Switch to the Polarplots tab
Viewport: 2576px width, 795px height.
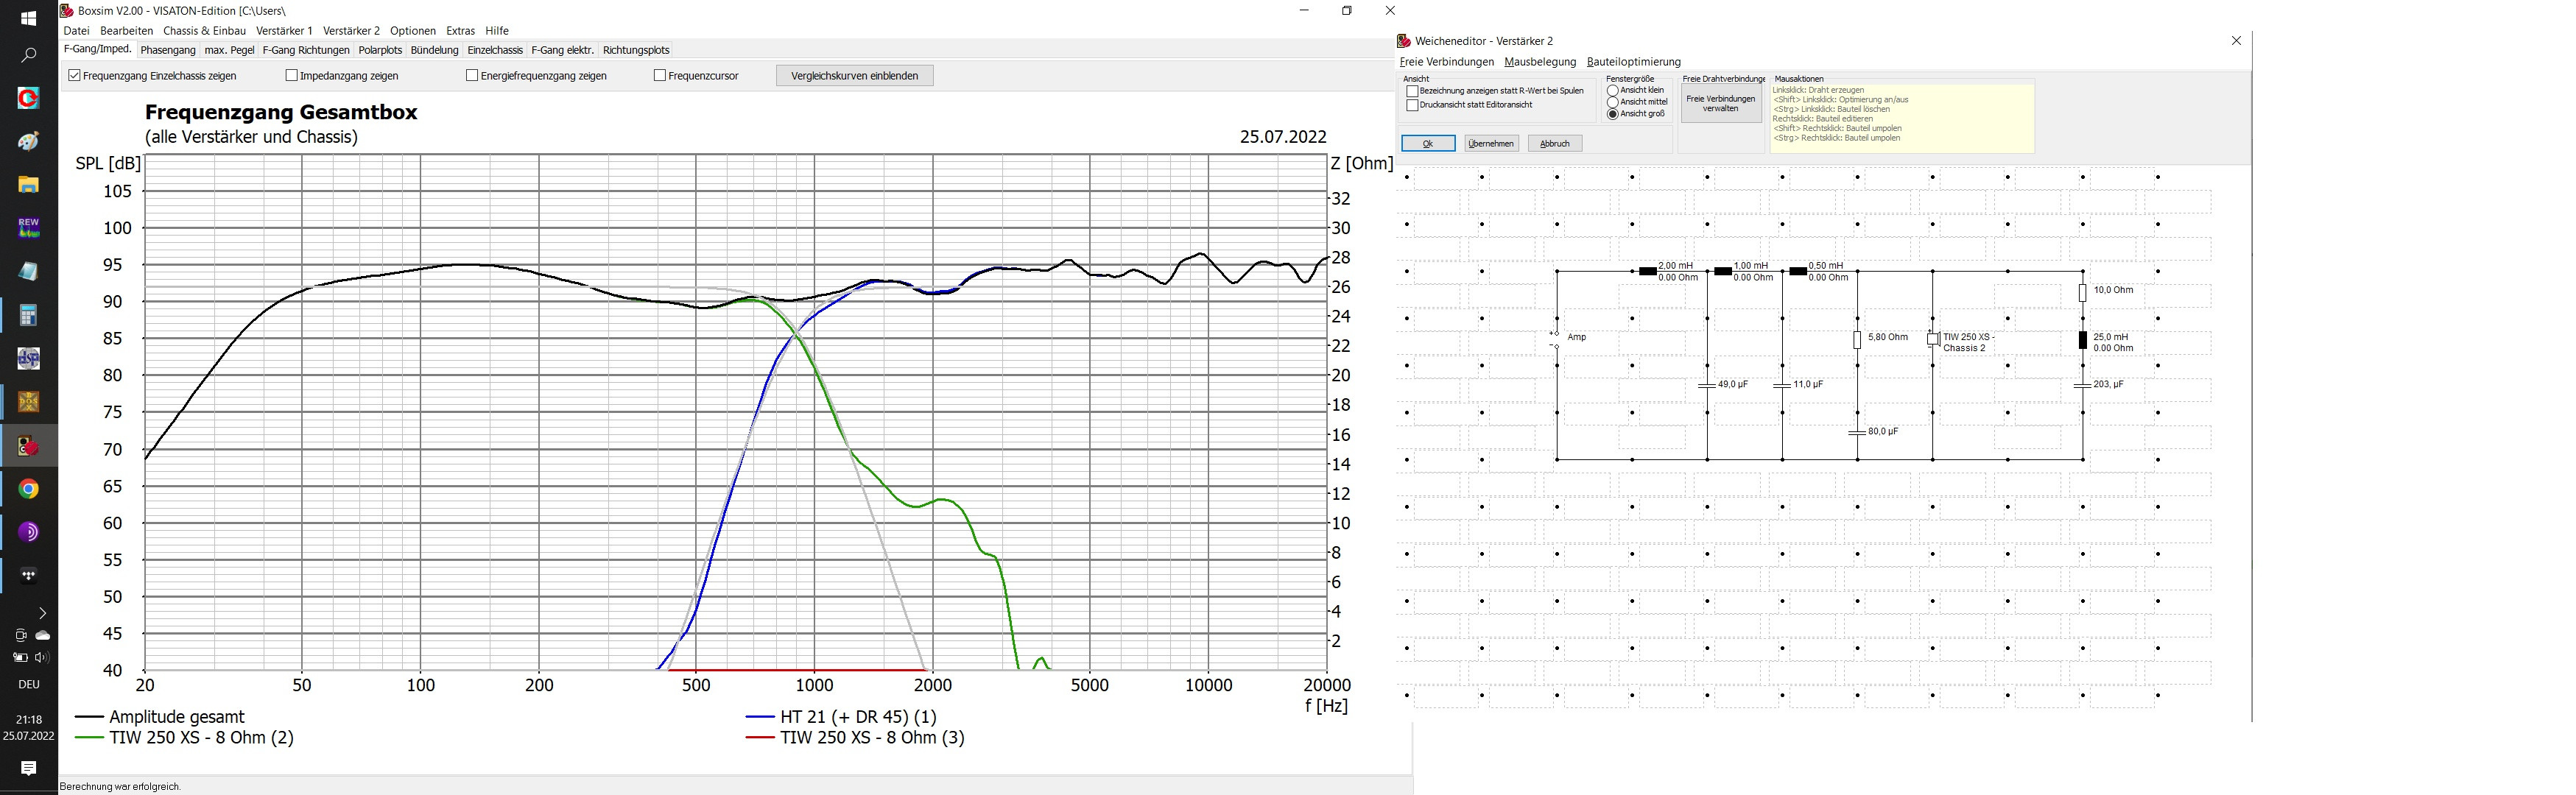pyautogui.click(x=380, y=49)
